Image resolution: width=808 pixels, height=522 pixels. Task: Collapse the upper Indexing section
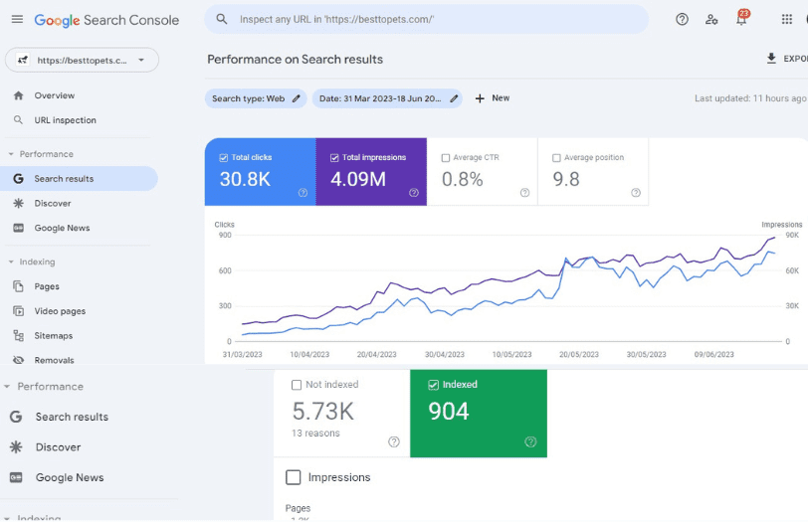point(11,261)
